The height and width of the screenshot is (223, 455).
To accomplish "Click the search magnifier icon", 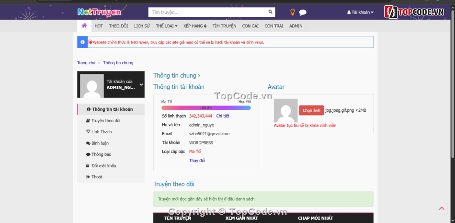I will pos(270,12).
